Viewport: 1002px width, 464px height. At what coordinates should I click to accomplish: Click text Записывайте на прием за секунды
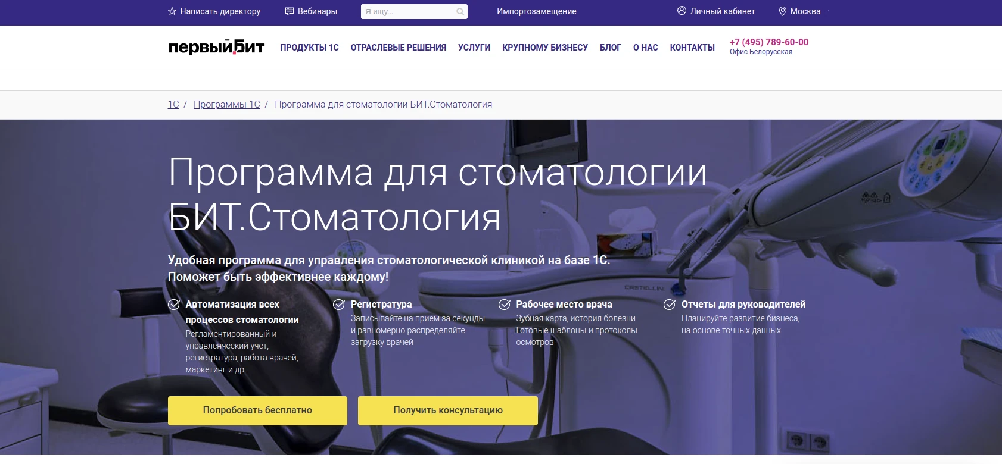[418, 318]
